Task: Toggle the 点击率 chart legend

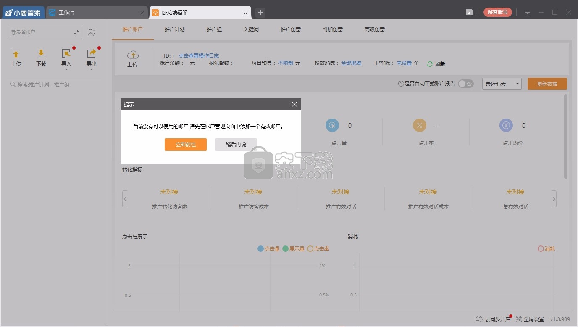Action: point(318,249)
